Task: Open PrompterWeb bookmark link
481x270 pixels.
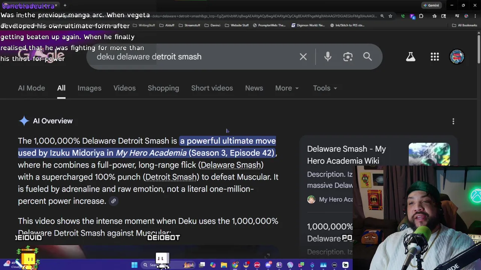Action: pos(269,25)
